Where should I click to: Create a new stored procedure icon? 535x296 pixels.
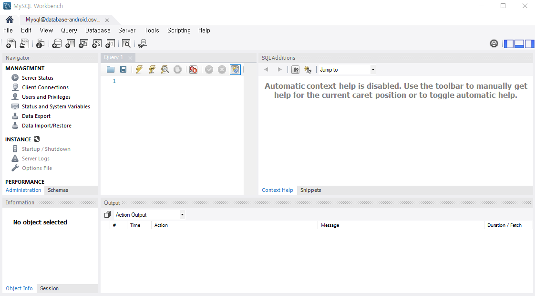(x=97, y=43)
